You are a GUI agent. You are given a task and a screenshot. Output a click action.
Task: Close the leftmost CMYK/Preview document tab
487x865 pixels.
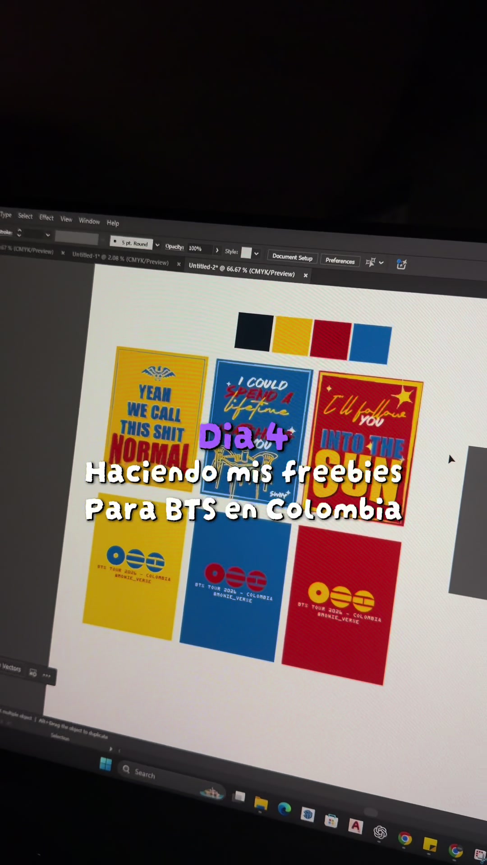pos(63,253)
